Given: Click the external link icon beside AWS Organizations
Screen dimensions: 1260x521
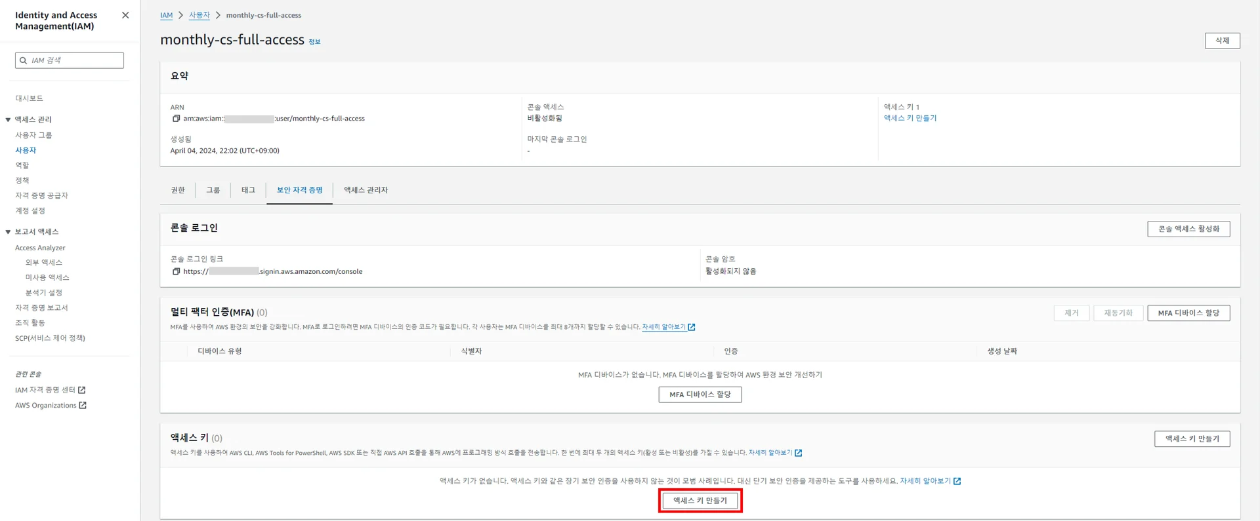Looking at the screenshot, I should click(83, 405).
